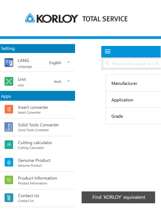
Task: Open the hamburger menu icon
Action: 108,51
